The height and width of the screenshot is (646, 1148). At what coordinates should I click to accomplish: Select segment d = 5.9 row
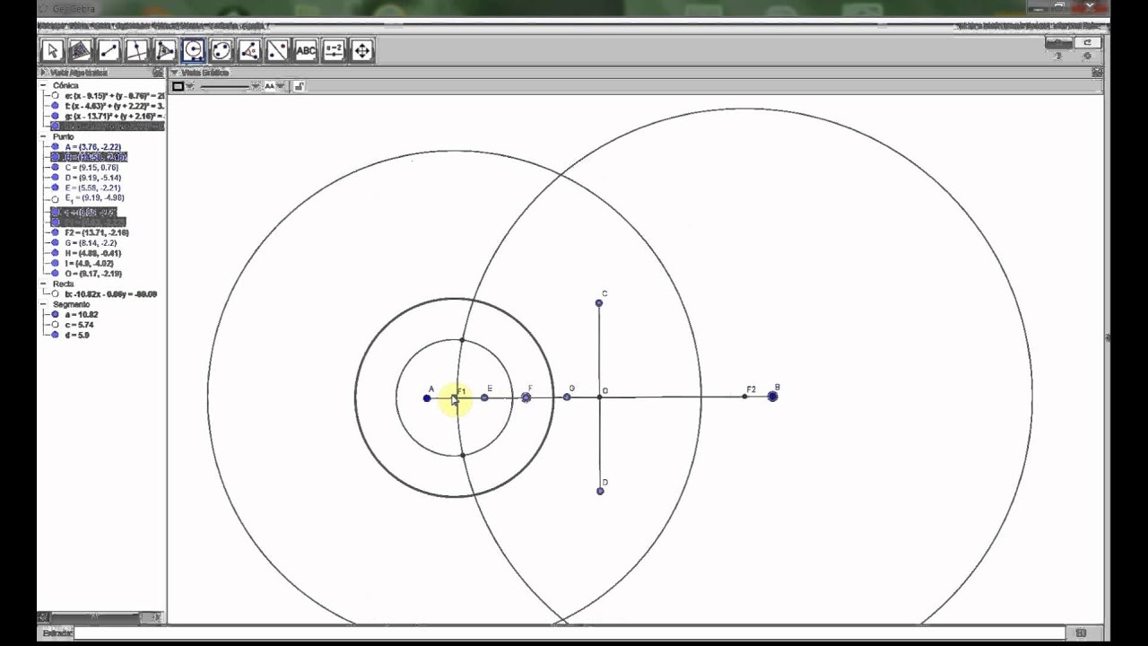[x=77, y=335]
